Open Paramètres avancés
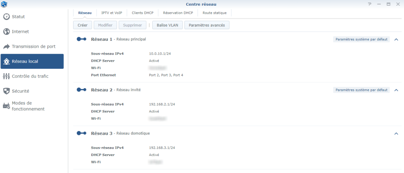The height and width of the screenshot is (173, 404). pyautogui.click(x=207, y=25)
